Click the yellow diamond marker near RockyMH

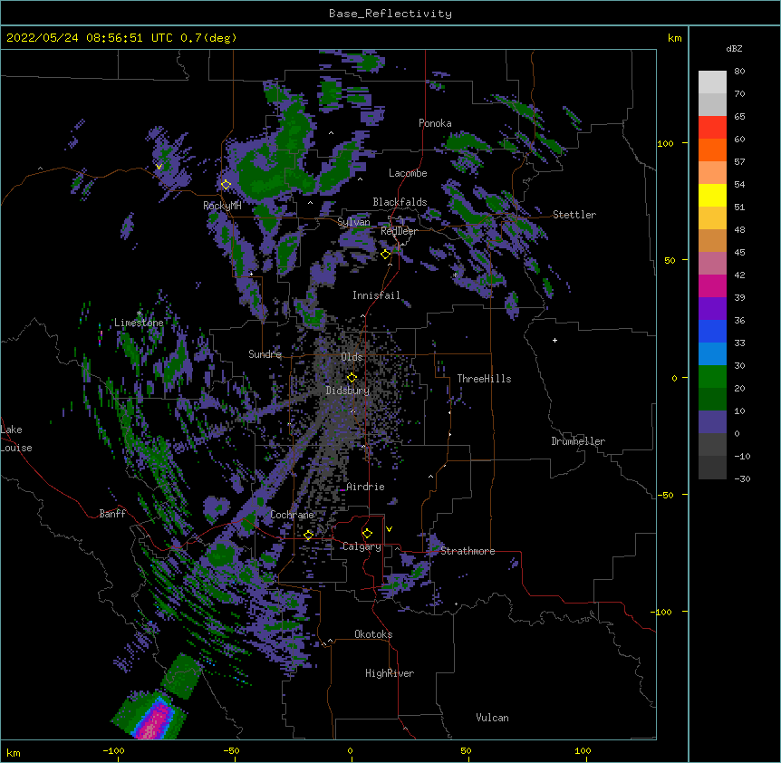point(226,184)
